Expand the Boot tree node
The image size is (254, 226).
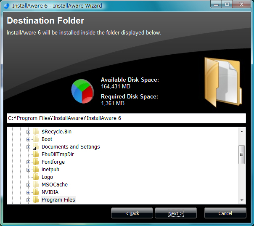tap(28, 139)
